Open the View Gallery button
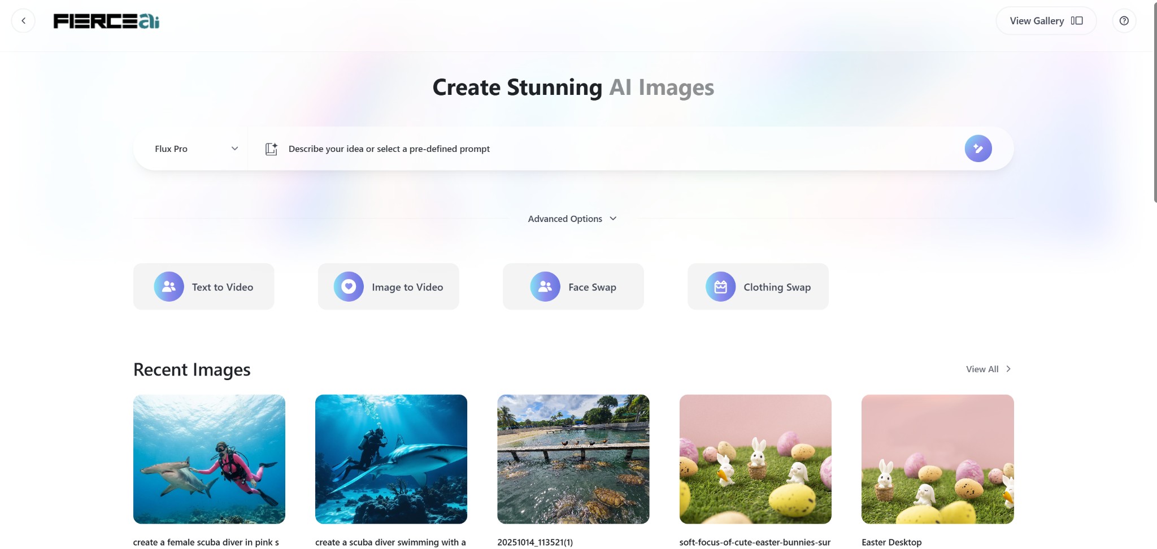The width and height of the screenshot is (1157, 549). click(x=1046, y=21)
